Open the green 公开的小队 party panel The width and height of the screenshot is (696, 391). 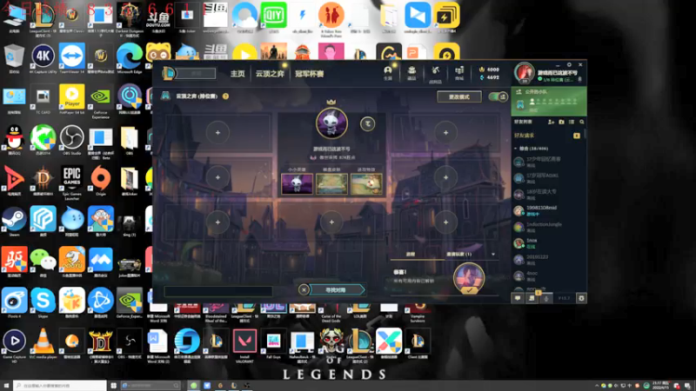point(549,101)
